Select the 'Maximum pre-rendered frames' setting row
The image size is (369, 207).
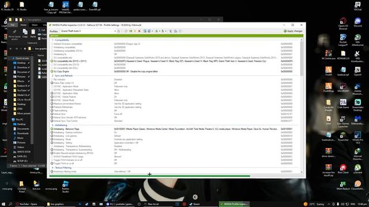coord(175,103)
